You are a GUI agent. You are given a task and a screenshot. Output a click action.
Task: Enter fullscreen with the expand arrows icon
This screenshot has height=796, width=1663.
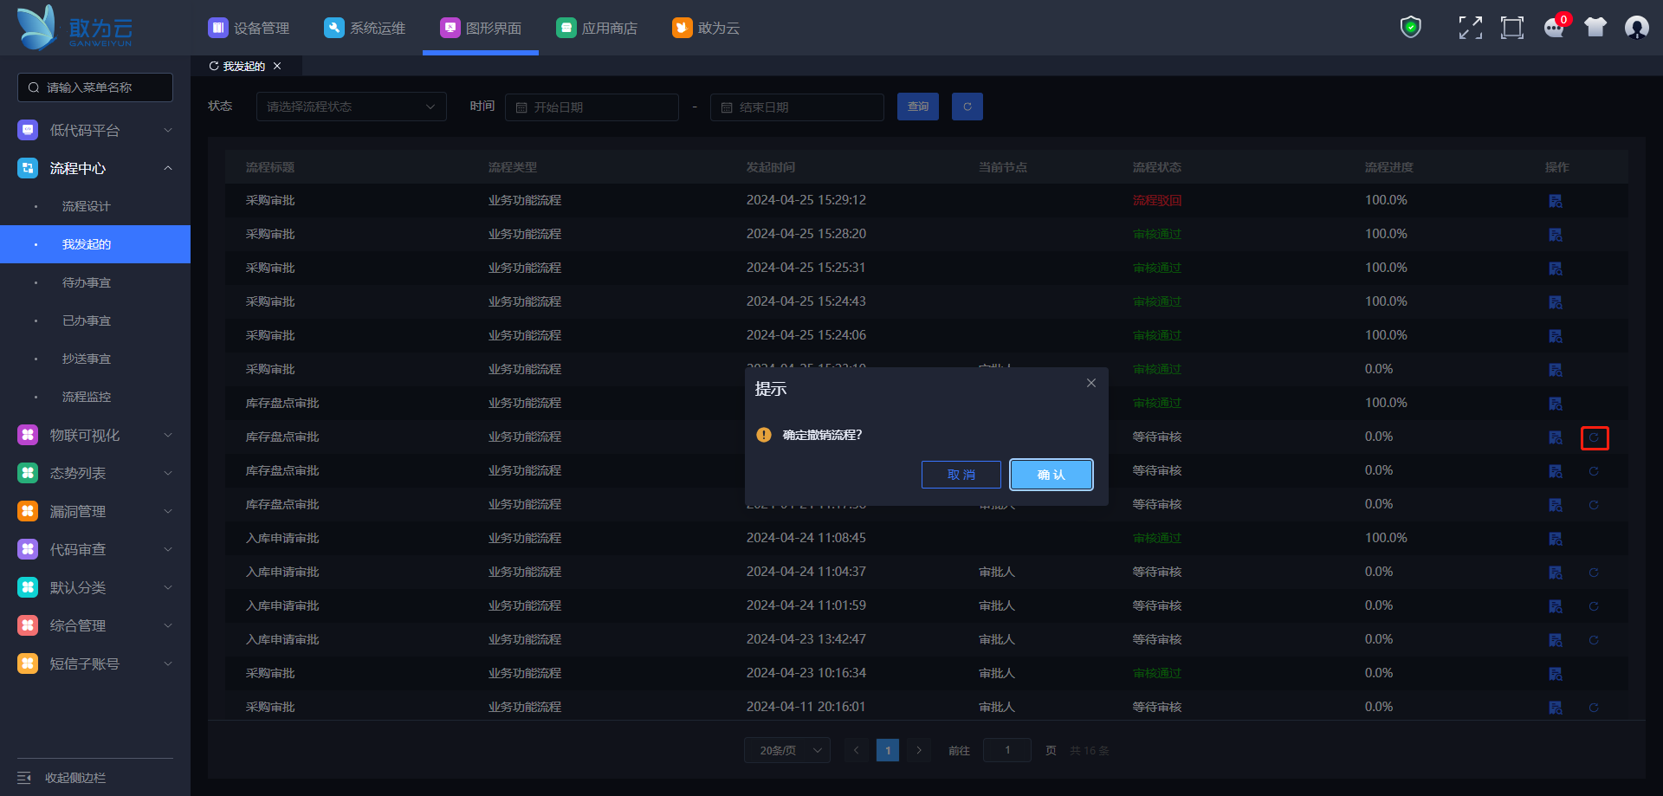pos(1470,28)
